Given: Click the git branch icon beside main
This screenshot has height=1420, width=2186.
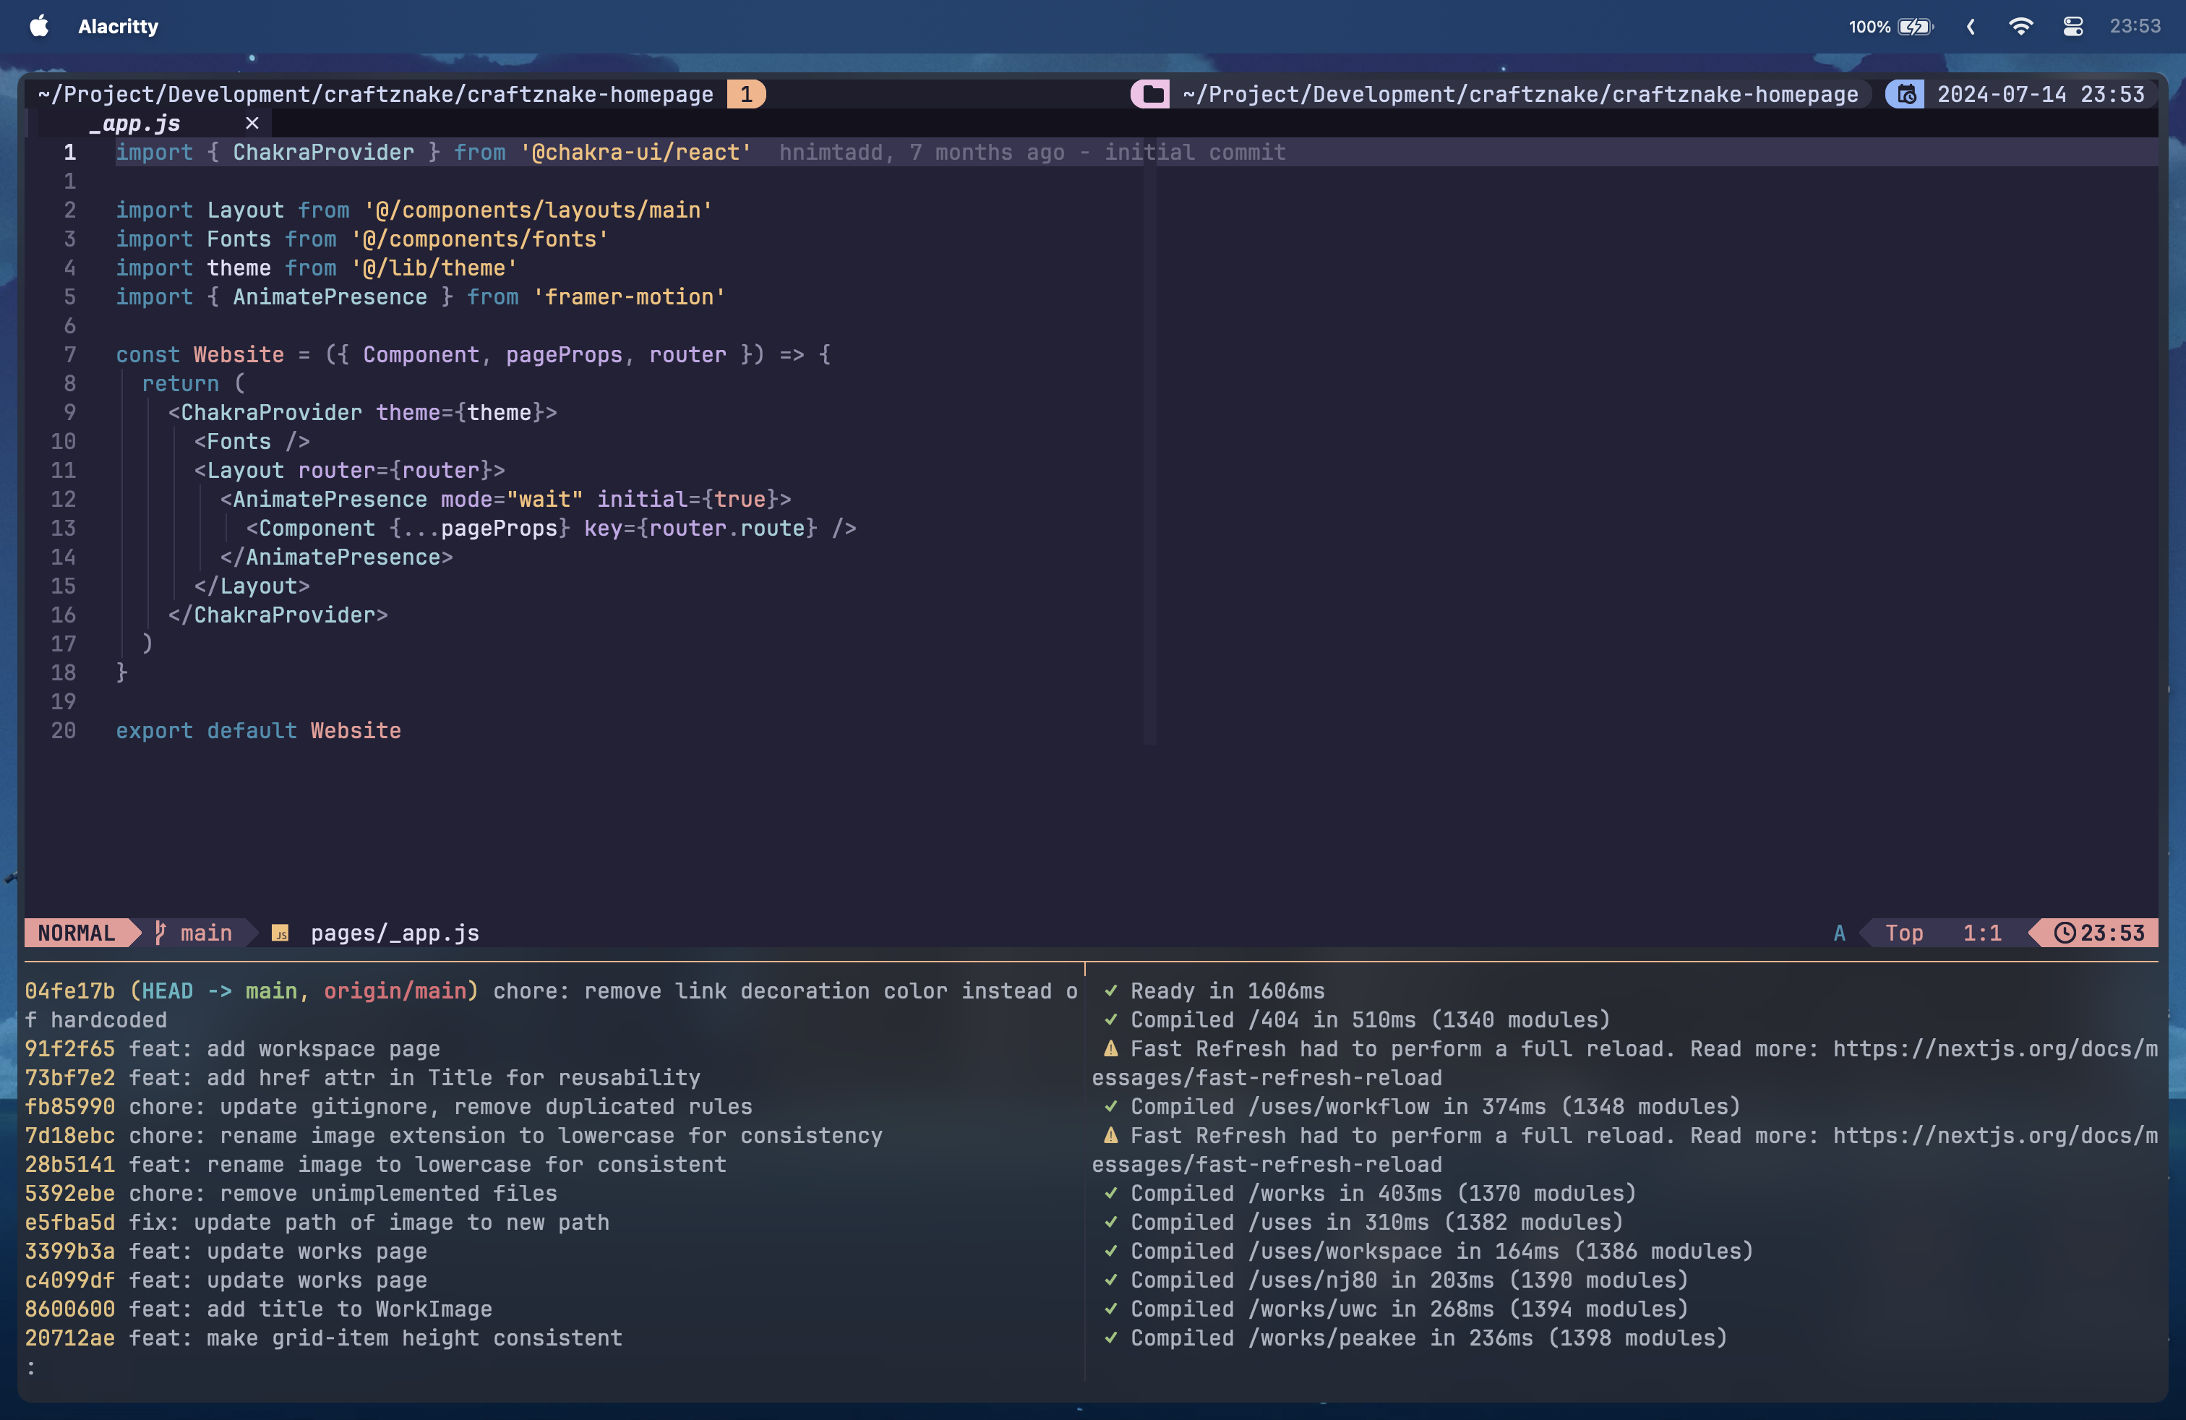Looking at the screenshot, I should (x=160, y=933).
